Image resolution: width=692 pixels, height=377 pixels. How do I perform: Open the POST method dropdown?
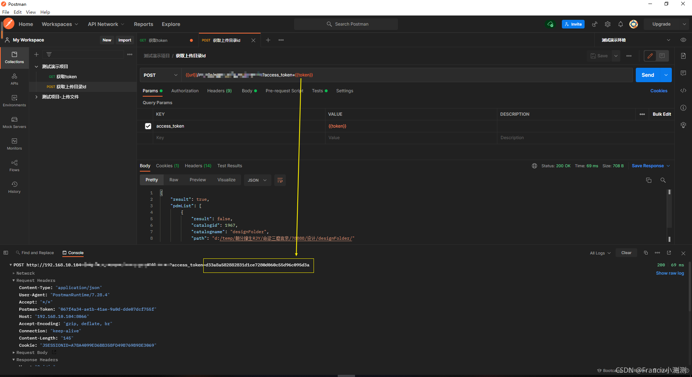pos(160,75)
